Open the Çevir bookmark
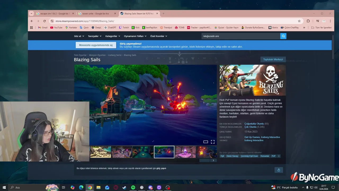 (84, 28)
